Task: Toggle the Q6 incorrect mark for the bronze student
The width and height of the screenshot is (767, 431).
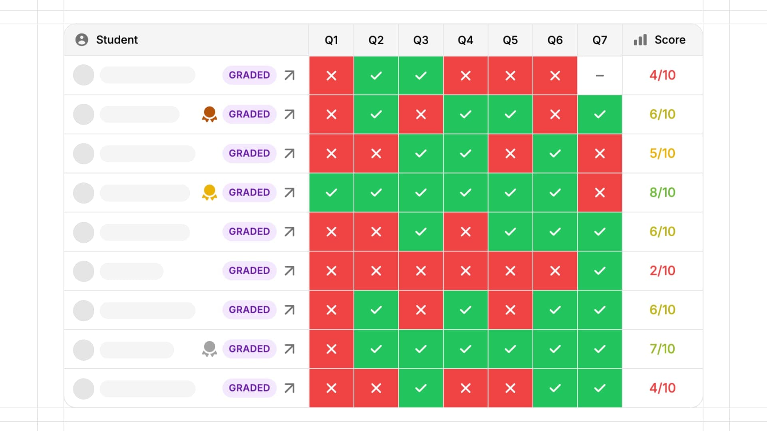Action: [x=555, y=115]
